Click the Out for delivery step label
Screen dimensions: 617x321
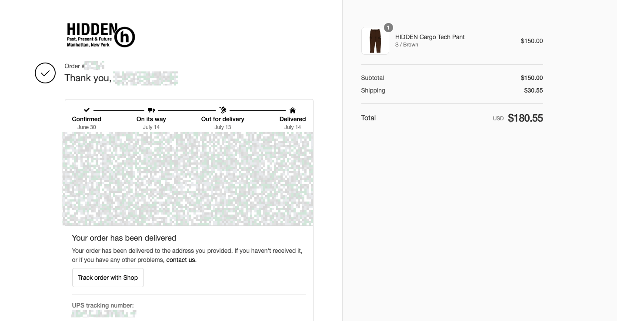coord(223,119)
